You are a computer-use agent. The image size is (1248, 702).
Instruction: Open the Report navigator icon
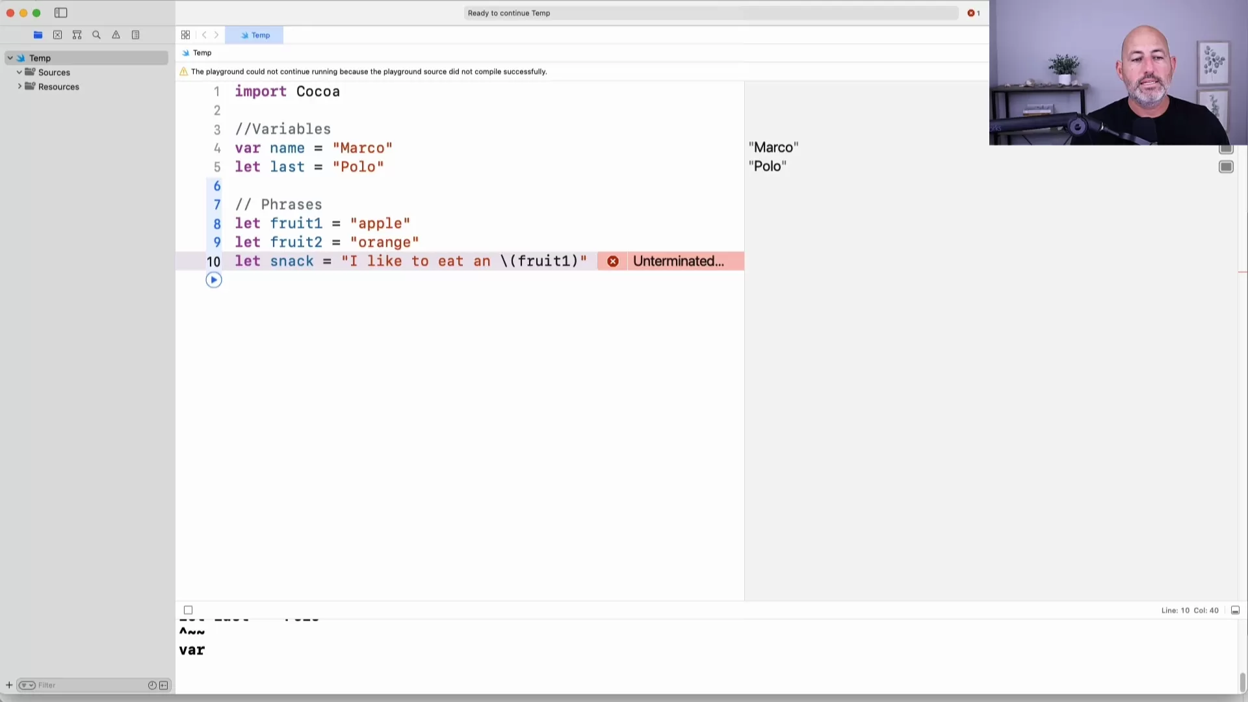coord(135,35)
